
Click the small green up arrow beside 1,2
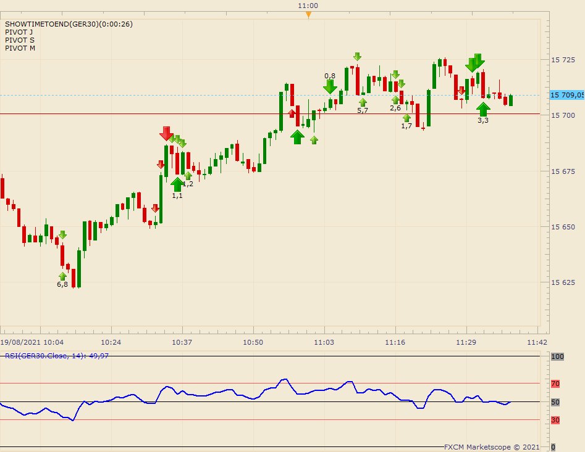[x=188, y=176]
